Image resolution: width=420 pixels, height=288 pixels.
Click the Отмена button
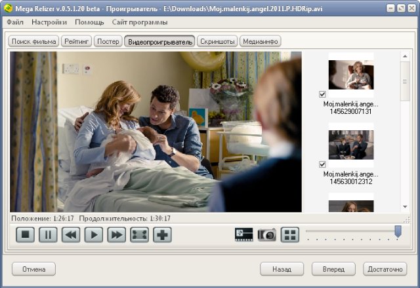click(x=33, y=269)
